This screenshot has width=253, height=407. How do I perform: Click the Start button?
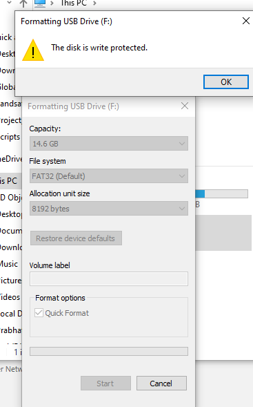tap(105, 383)
